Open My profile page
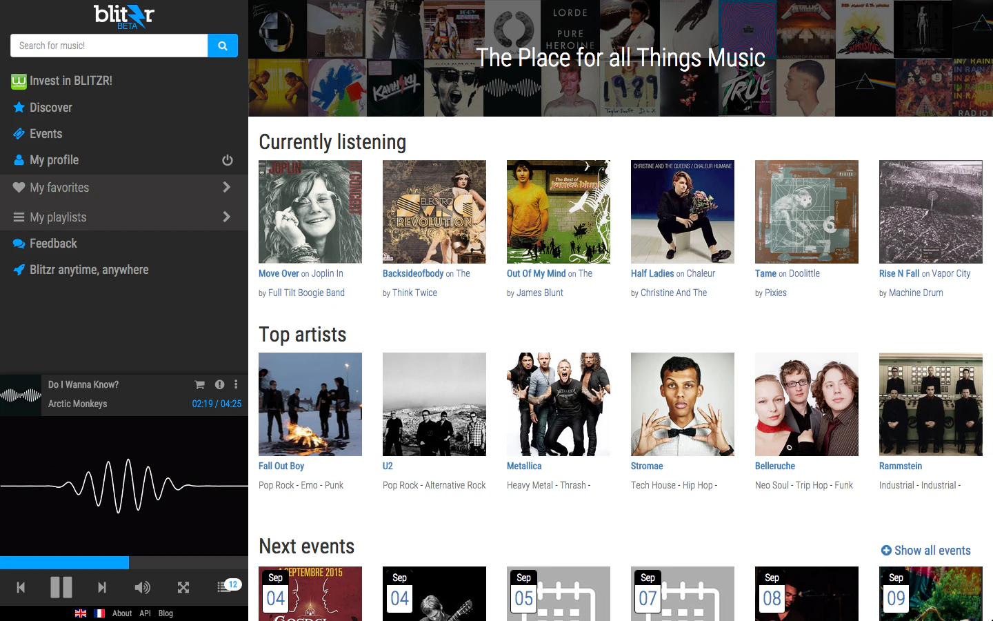This screenshot has width=993, height=621. [x=46, y=160]
